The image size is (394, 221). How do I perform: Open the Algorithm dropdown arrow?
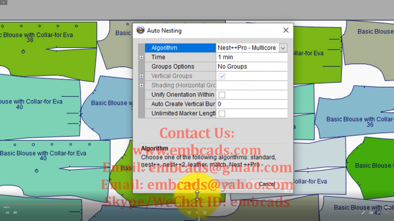pos(283,48)
